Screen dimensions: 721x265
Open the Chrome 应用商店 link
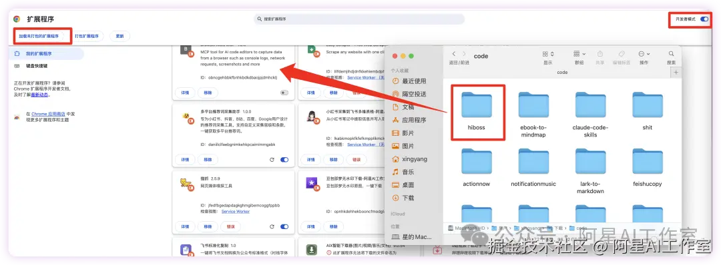click(x=48, y=113)
